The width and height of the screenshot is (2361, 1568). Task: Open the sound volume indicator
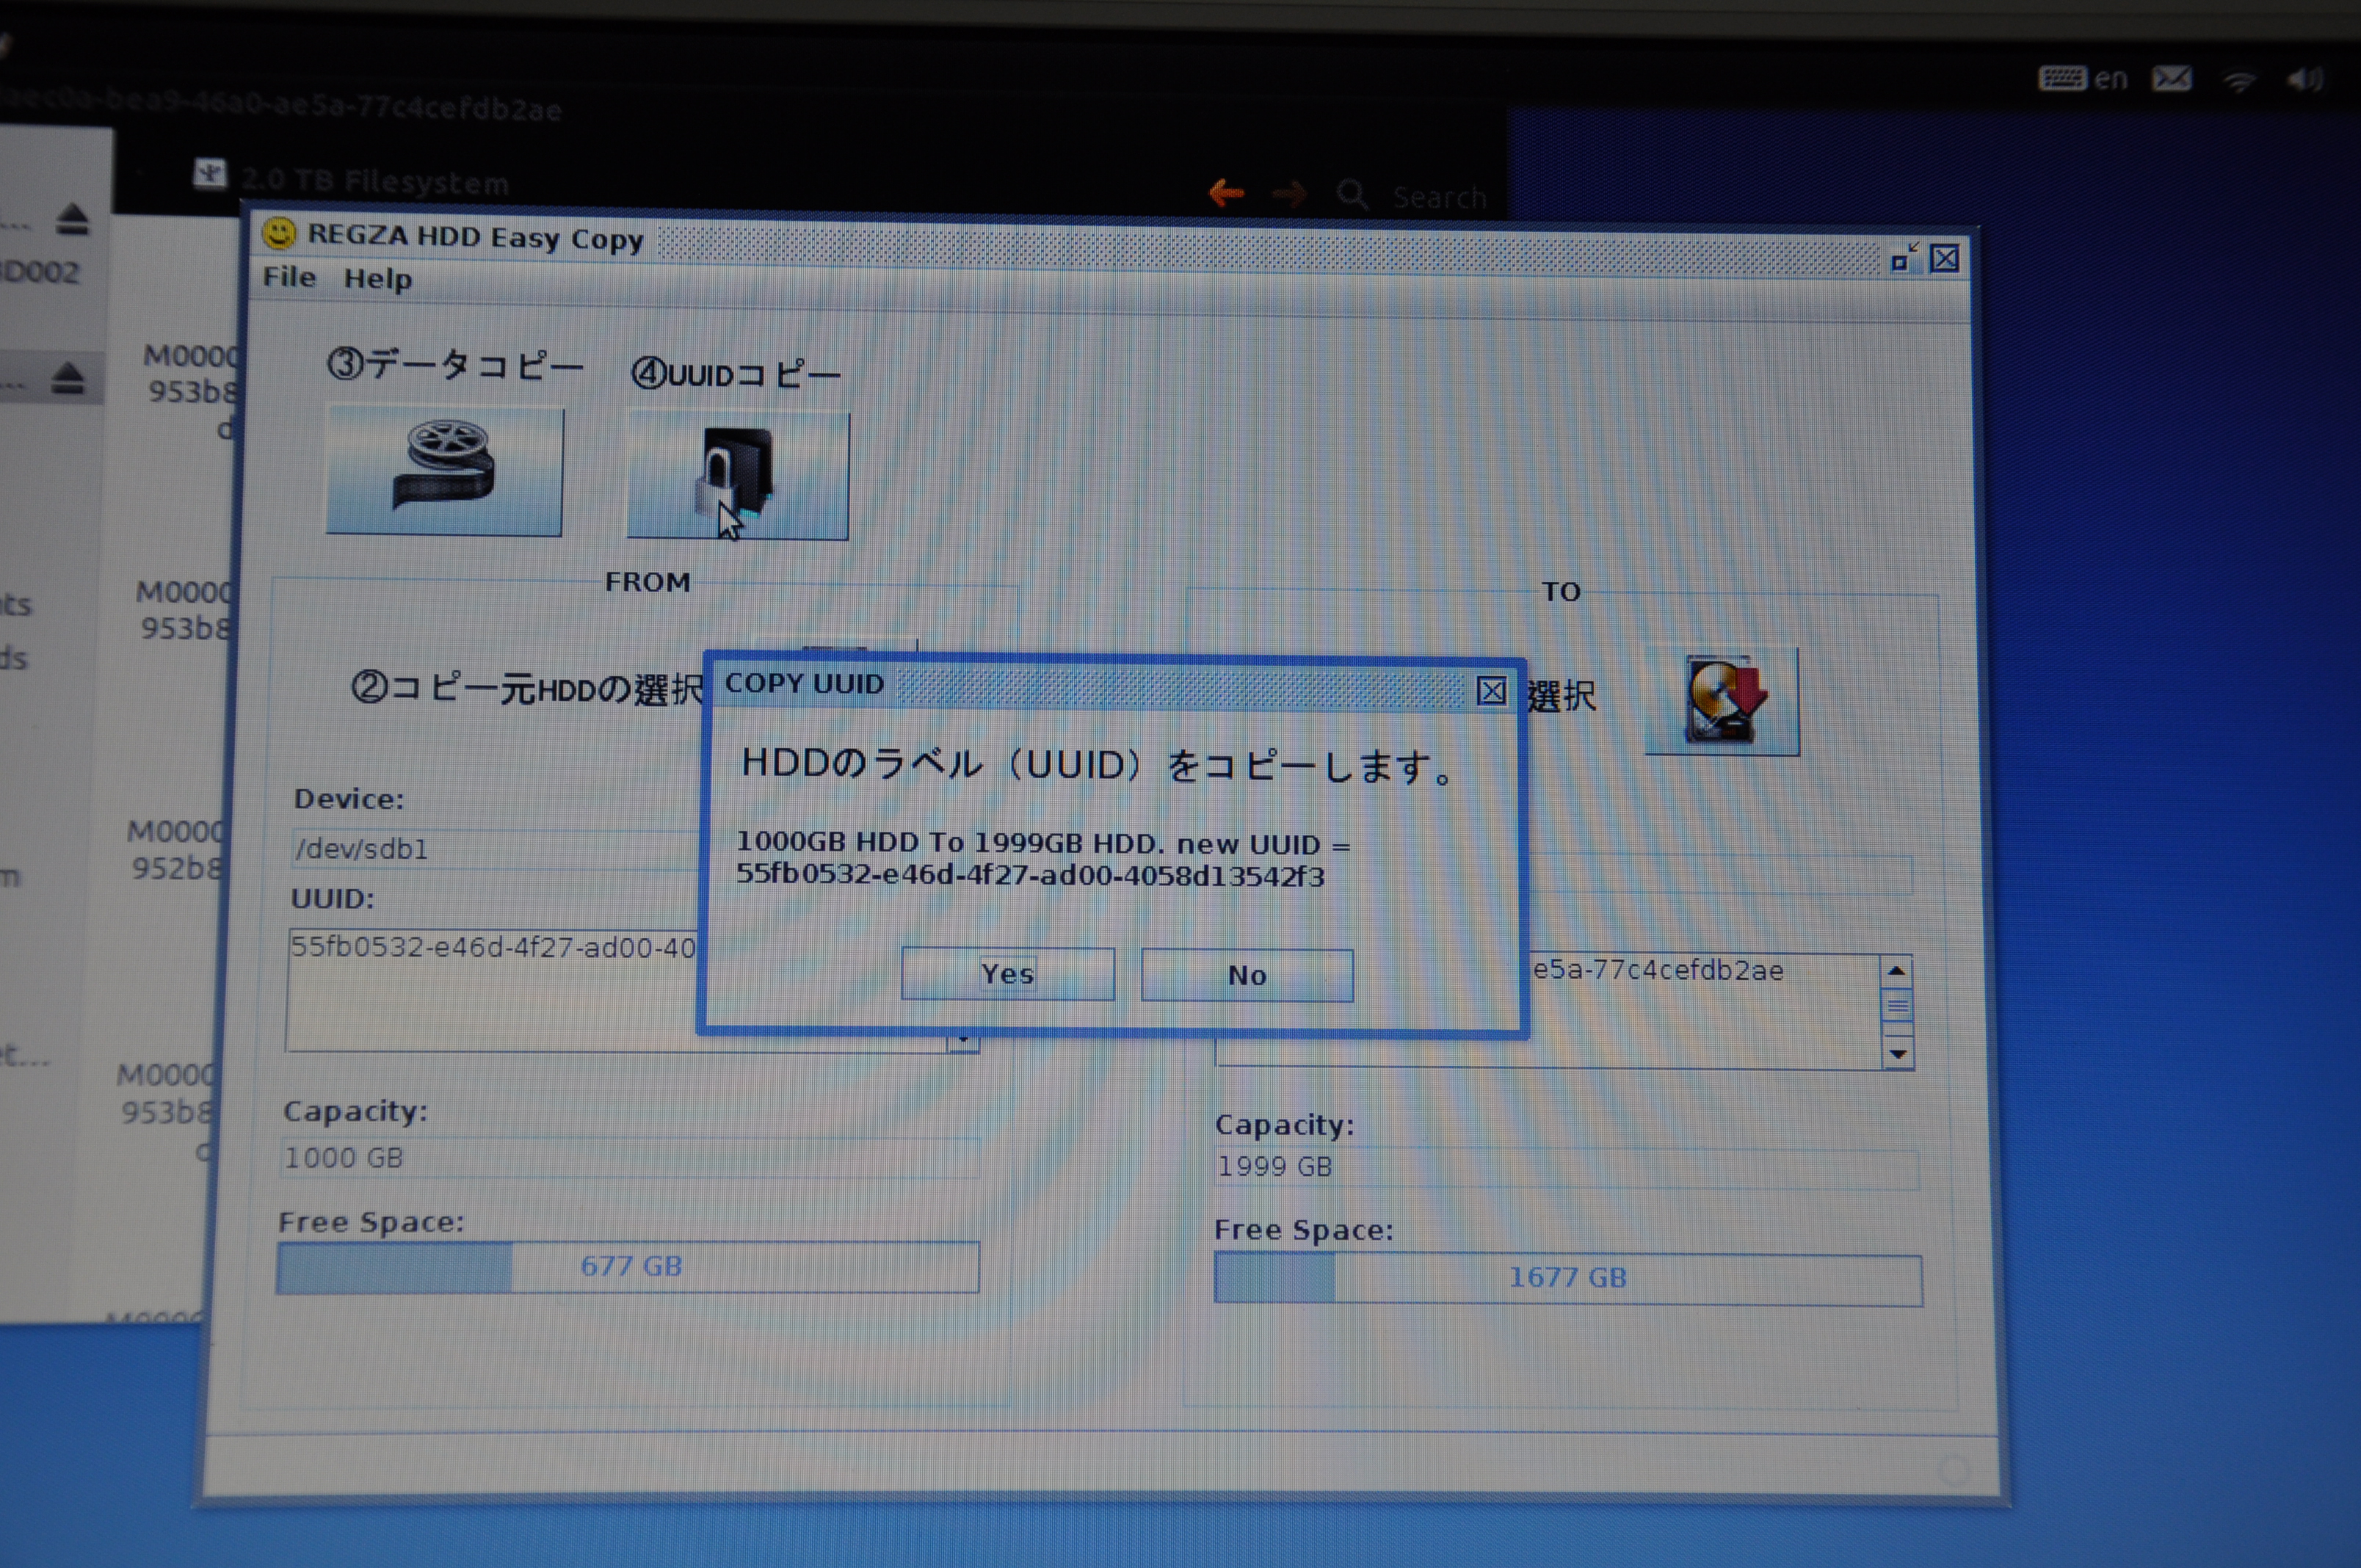pyautogui.click(x=2304, y=78)
